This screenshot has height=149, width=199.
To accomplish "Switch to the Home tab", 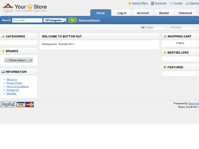I will [x=101, y=13].
